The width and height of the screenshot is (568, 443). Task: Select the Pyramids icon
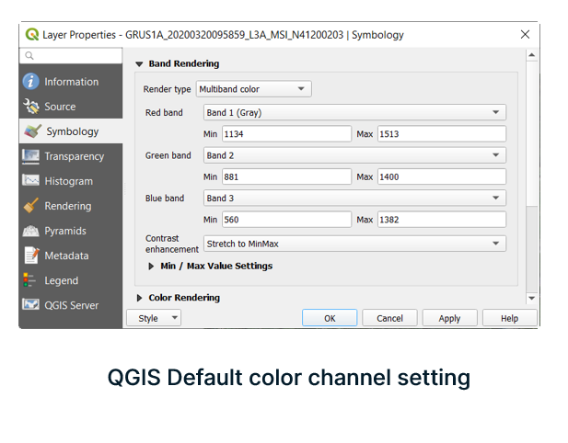click(x=31, y=231)
